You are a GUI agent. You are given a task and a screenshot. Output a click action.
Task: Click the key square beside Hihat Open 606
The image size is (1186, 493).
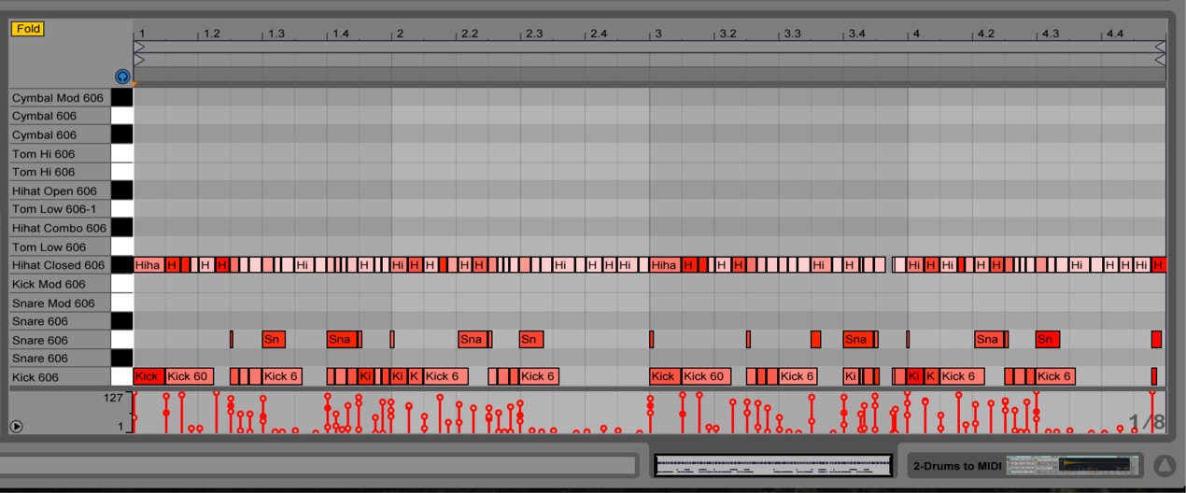tap(121, 191)
